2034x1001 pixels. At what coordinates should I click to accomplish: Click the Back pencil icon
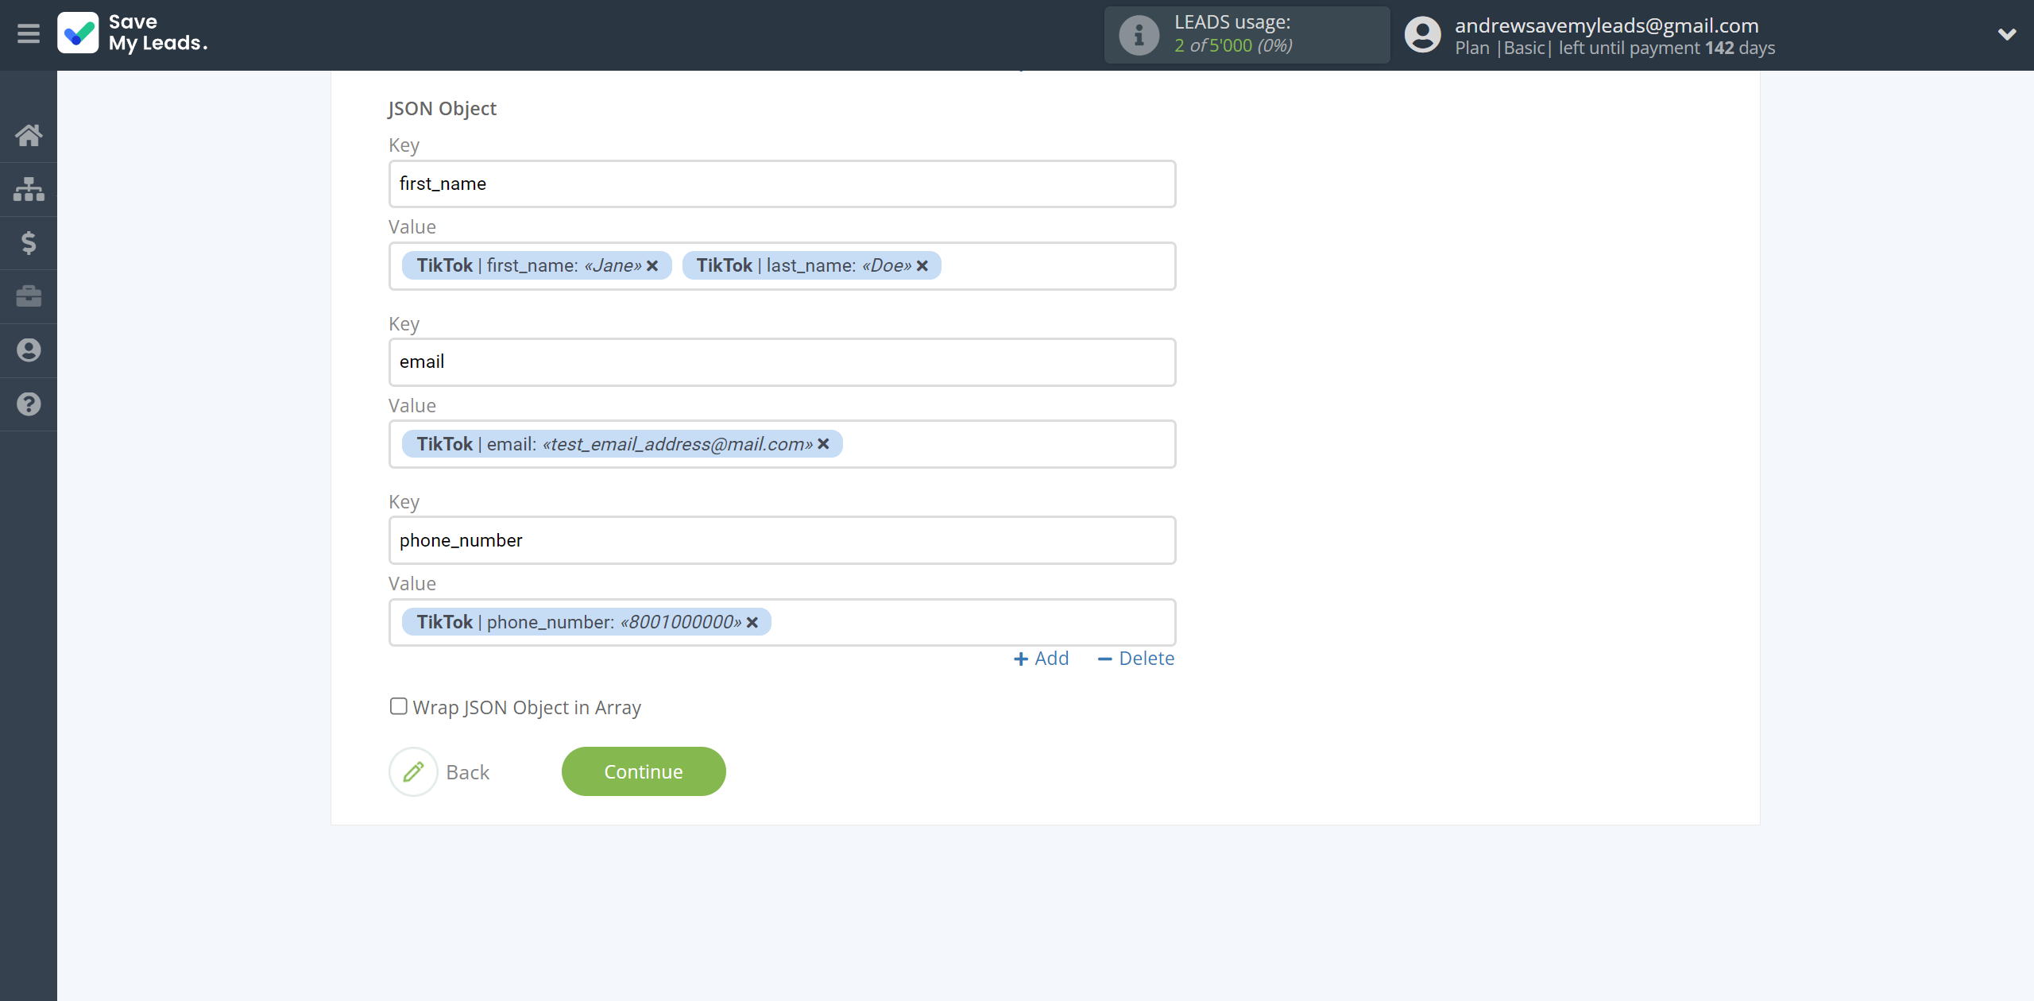tap(413, 771)
